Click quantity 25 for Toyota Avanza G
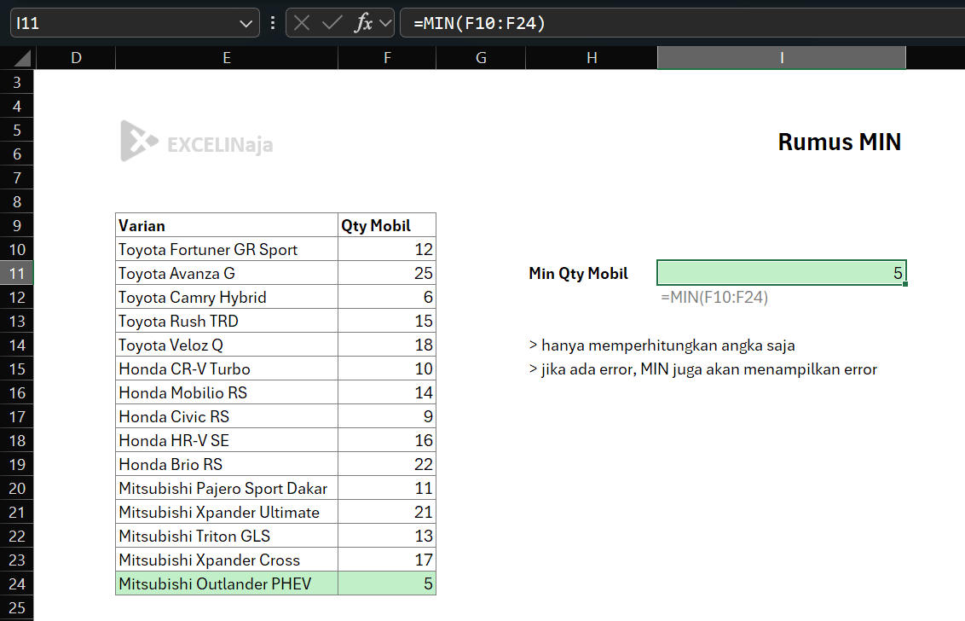This screenshot has width=965, height=621. [x=387, y=274]
